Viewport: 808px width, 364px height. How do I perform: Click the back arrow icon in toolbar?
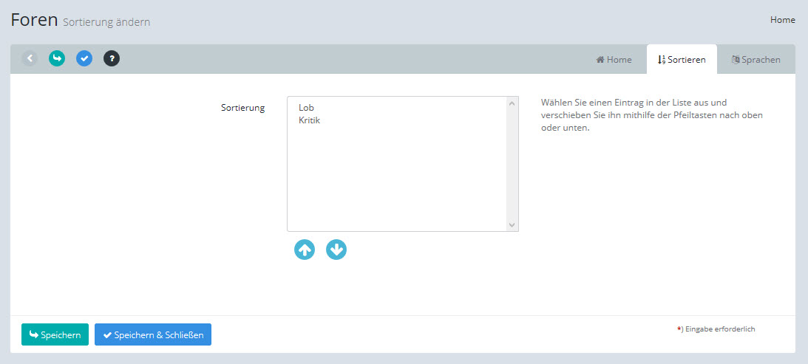(x=30, y=58)
